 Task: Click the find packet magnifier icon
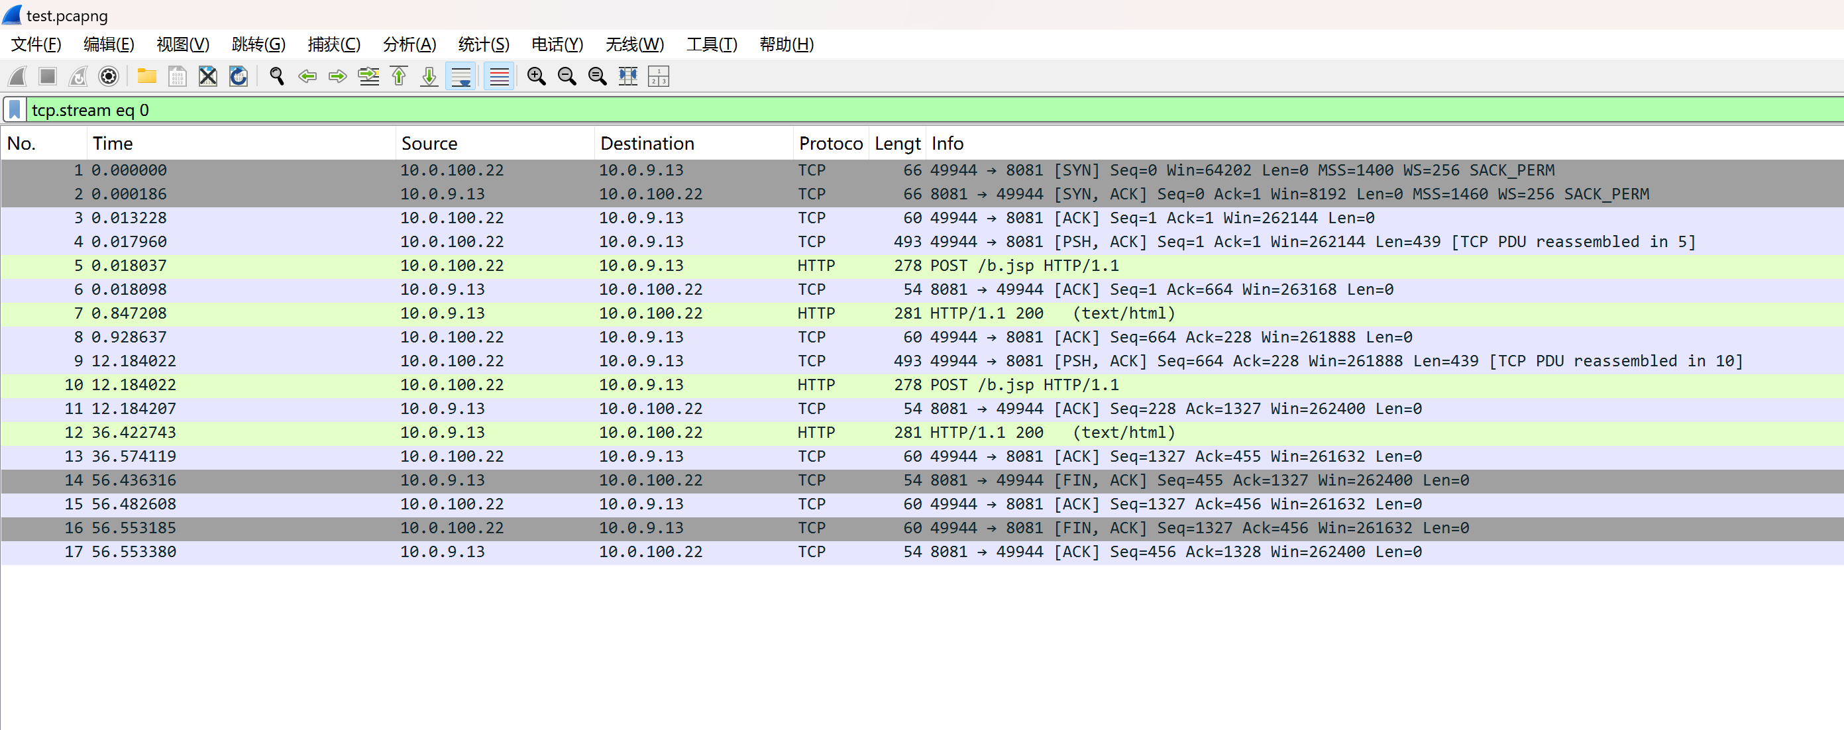tap(277, 76)
